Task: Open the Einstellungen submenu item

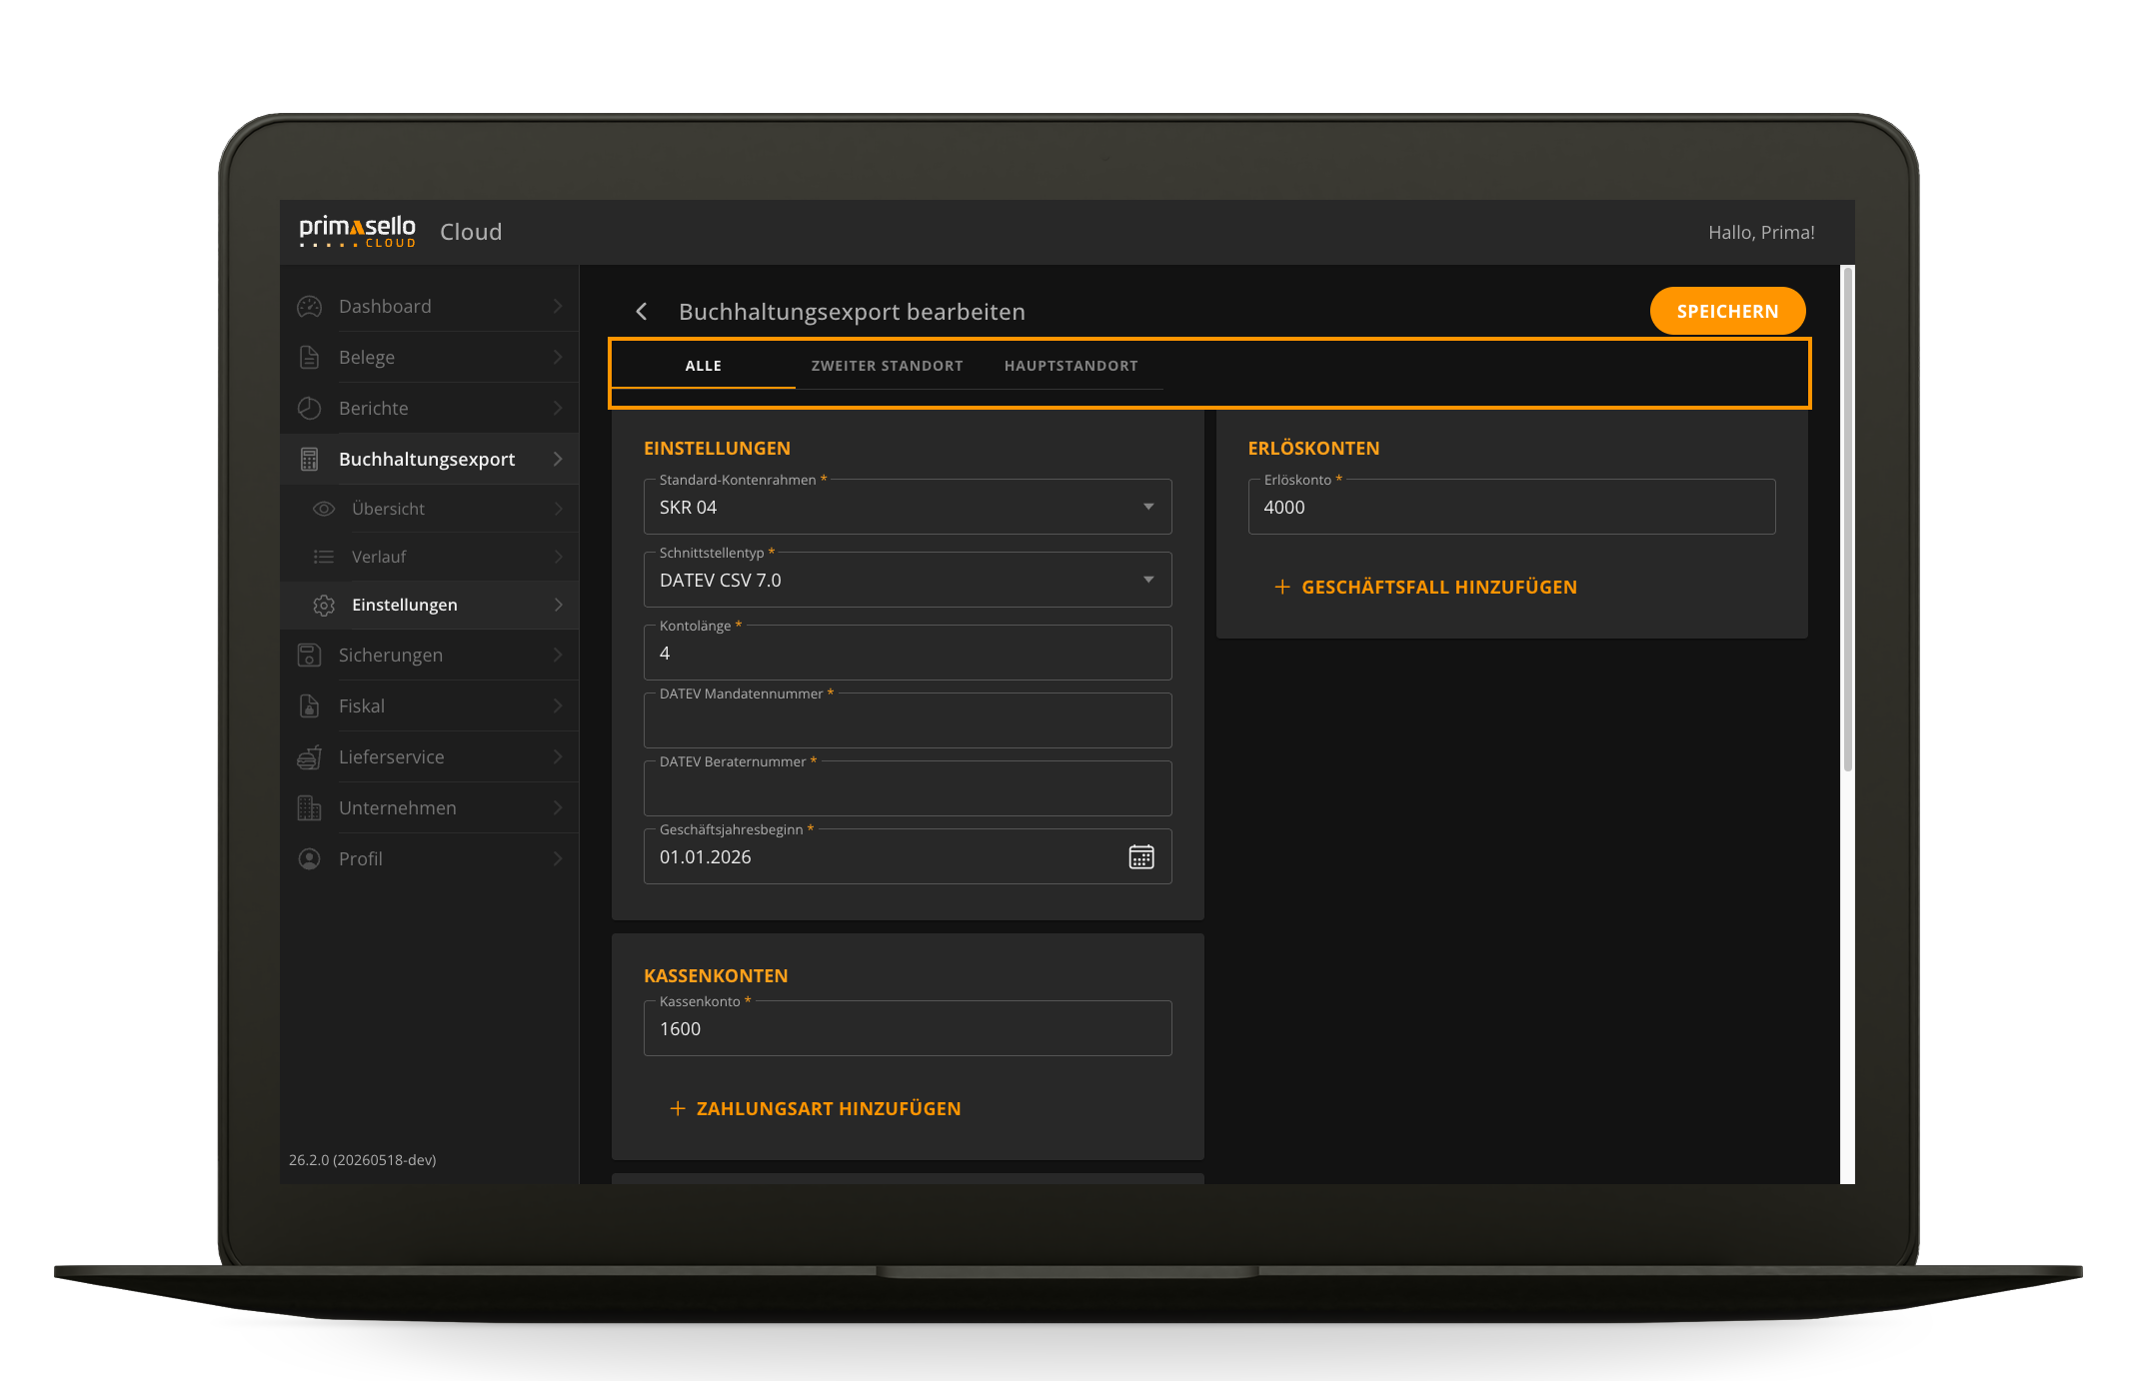Action: (430, 605)
